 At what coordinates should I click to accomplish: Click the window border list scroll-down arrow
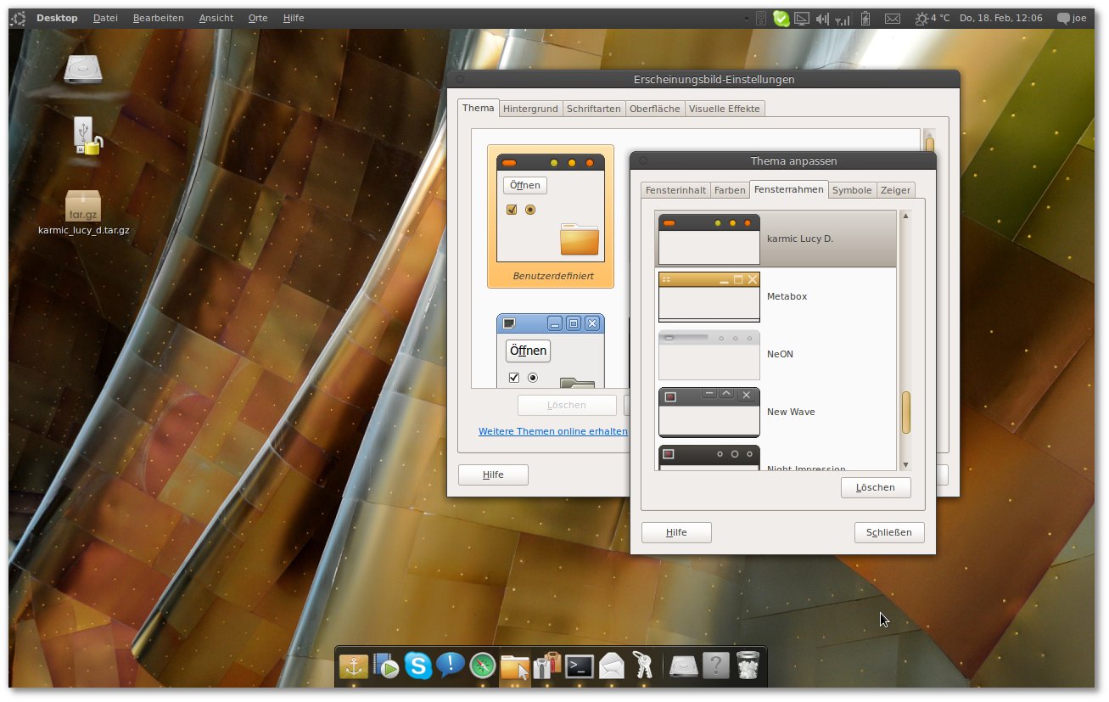tap(905, 464)
